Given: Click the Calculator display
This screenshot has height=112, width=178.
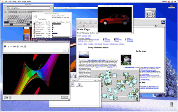Looking at the screenshot, I should tap(150, 12).
